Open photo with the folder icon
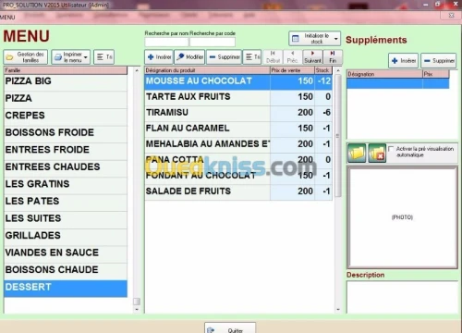Viewport: 462px width, 333px height. click(357, 153)
